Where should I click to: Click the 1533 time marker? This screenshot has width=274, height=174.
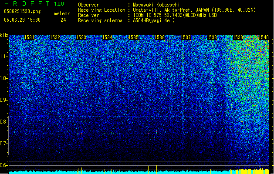tap(81, 37)
